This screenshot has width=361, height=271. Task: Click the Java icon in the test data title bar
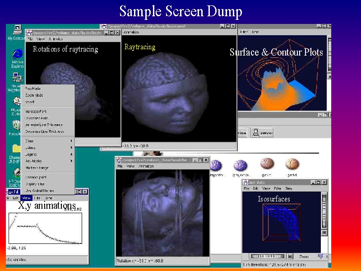point(245,182)
